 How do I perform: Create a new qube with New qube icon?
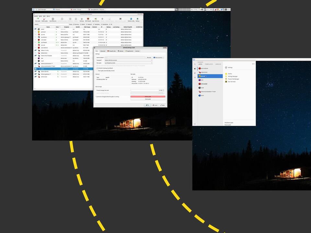pyautogui.click(x=38, y=19)
